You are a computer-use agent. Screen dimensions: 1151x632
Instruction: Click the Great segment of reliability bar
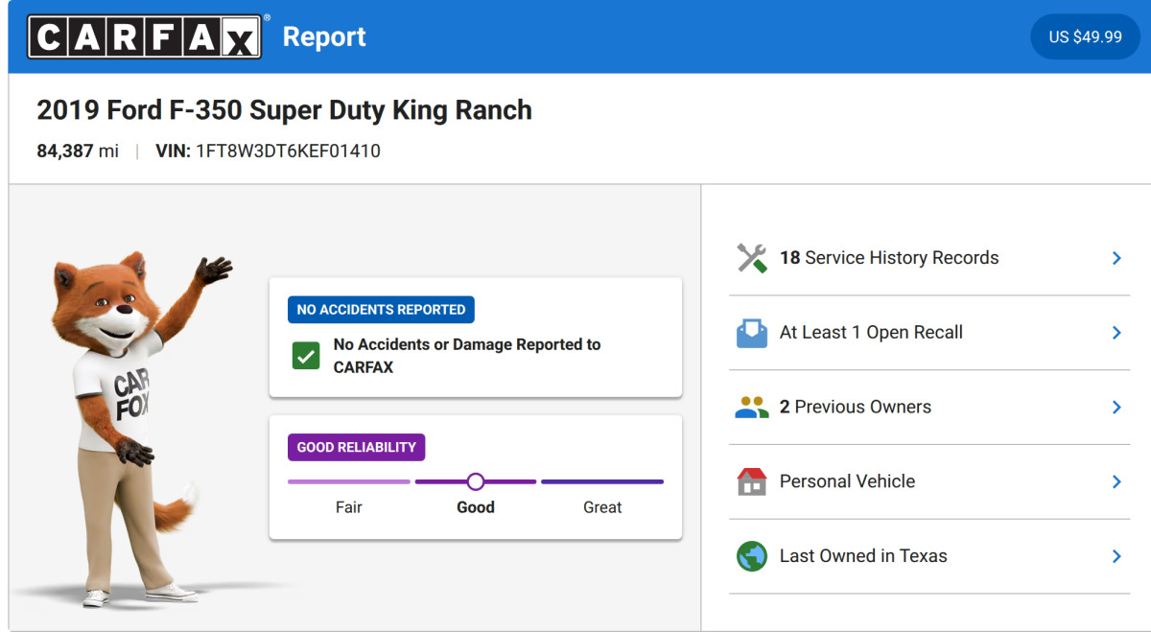pos(602,481)
